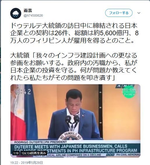Click the RODRIGO DUTERTE name caption bar
The height and width of the screenshot is (165, 150).
click(x=40, y=142)
